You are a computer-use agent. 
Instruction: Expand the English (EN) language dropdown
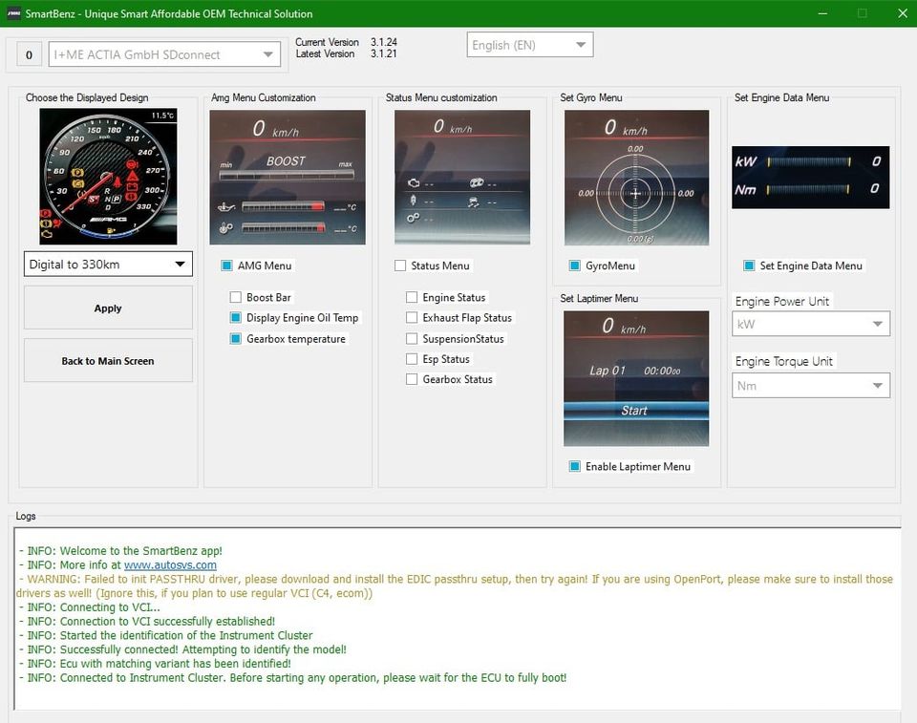point(530,45)
